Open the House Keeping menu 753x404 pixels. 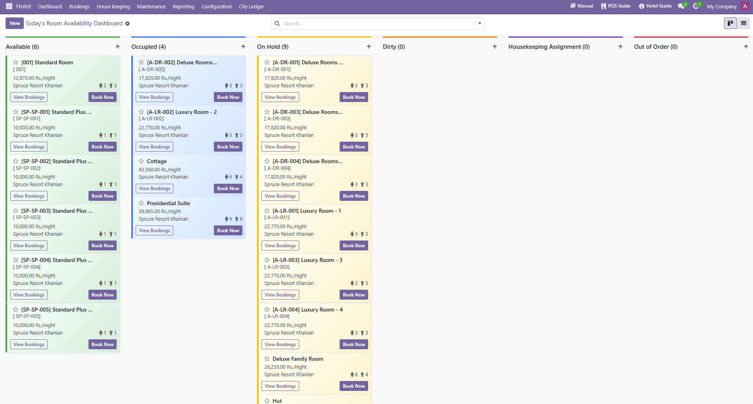[x=113, y=6]
